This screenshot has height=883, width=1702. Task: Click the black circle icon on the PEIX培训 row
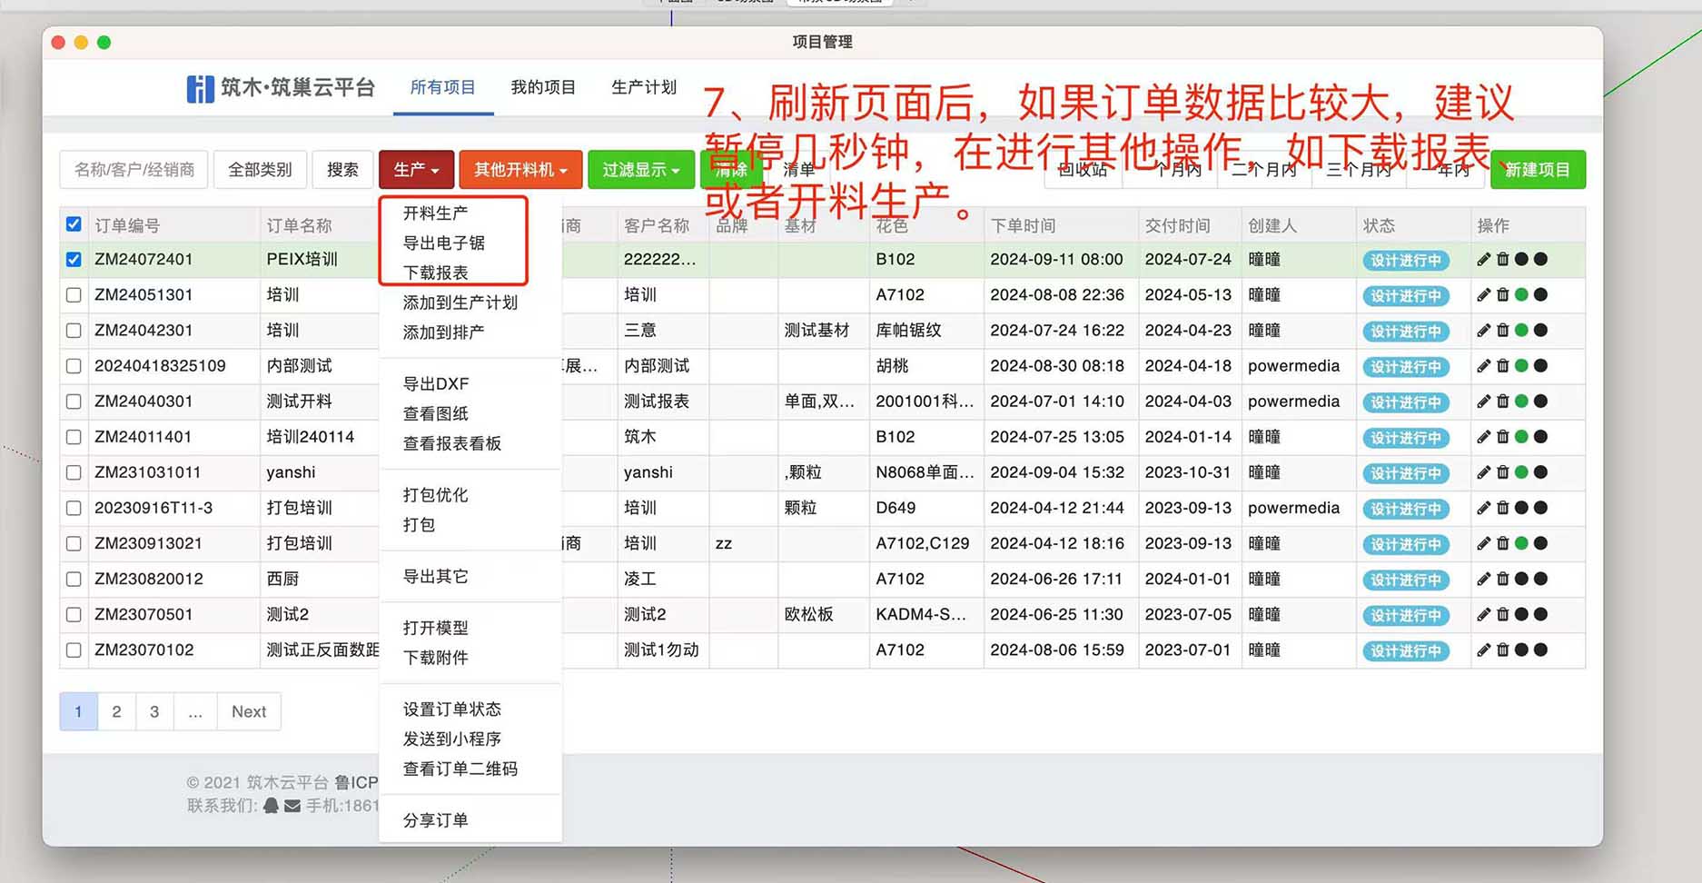1523,259
